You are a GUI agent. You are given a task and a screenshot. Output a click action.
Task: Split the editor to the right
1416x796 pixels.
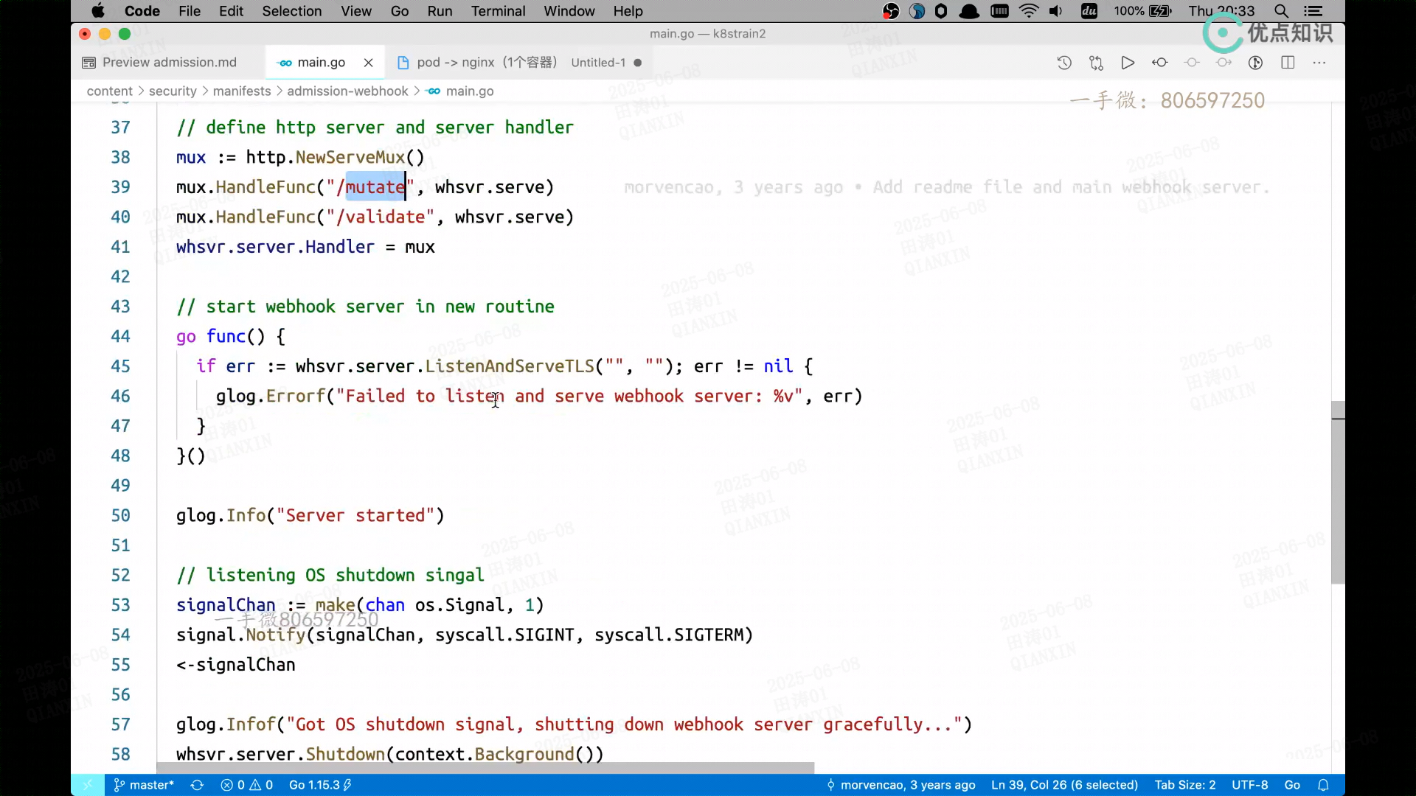pyautogui.click(x=1288, y=63)
